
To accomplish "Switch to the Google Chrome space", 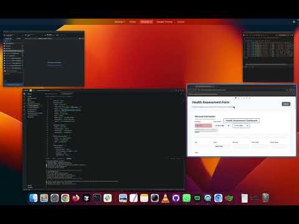I will (x=164, y=22).
